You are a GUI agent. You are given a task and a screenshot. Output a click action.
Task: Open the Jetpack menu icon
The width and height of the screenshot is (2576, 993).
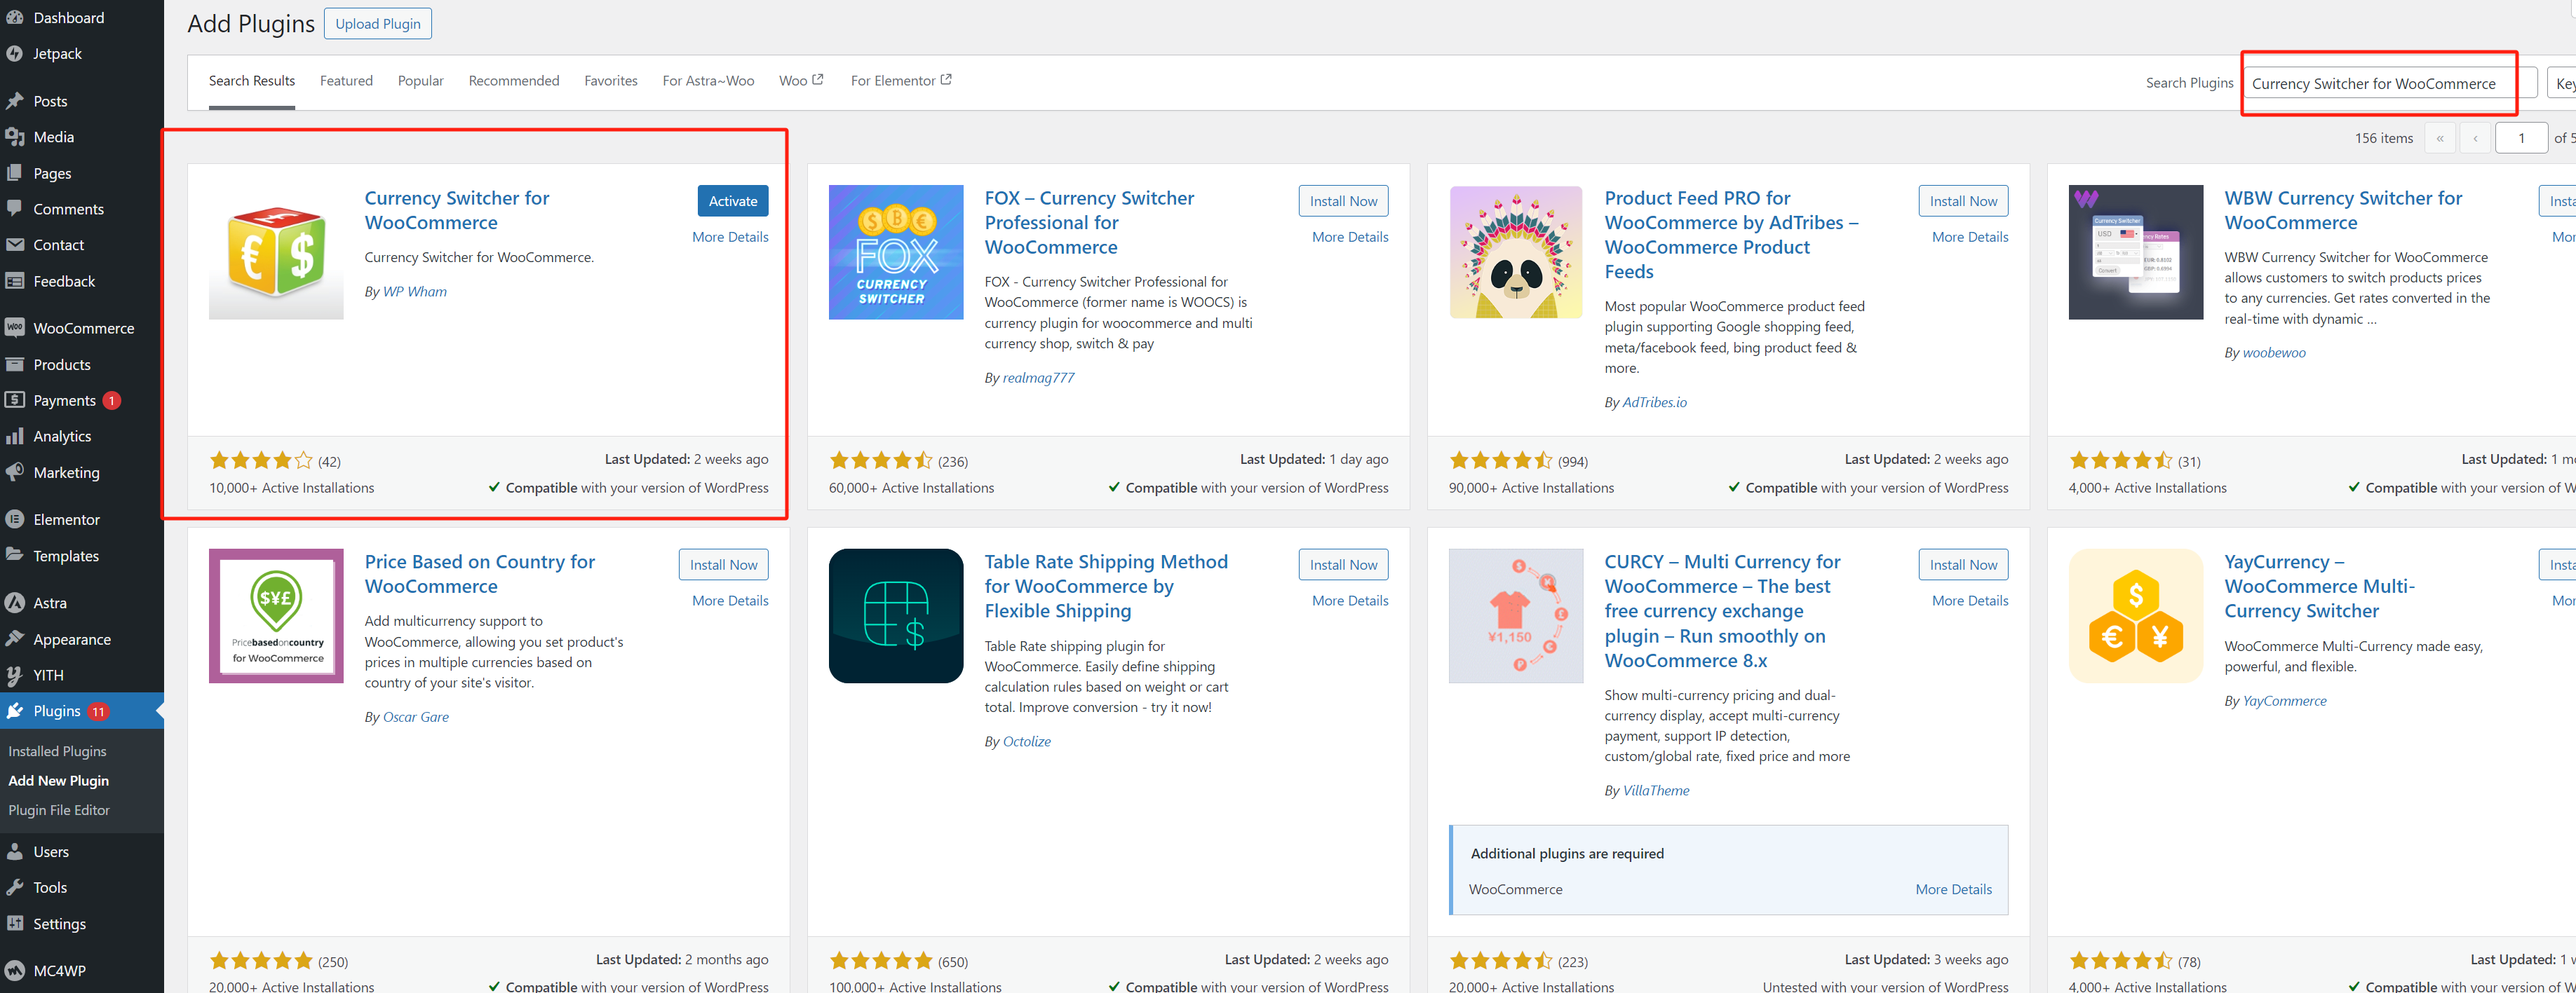coord(15,54)
